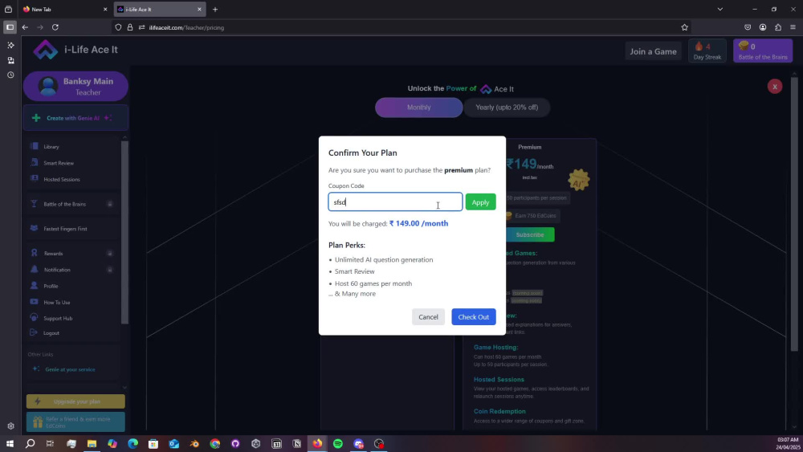Image resolution: width=803 pixels, height=452 pixels.
Task: Click the Logout icon
Action: [35, 332]
